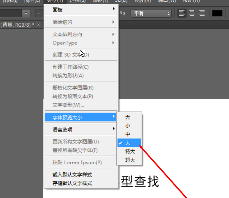Image resolution: width=229 pixels, height=198 pixels.
Task: Set font preview size to 中
Action: pyautogui.click(x=129, y=134)
